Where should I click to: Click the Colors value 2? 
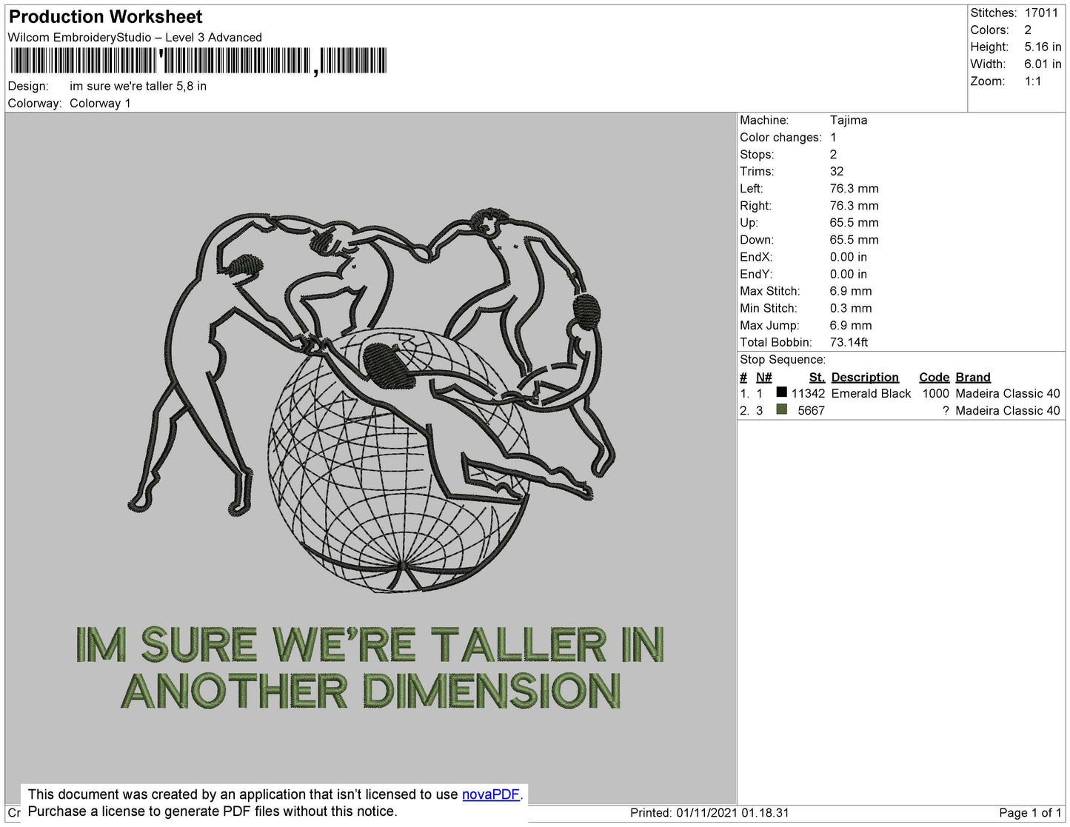point(1028,30)
